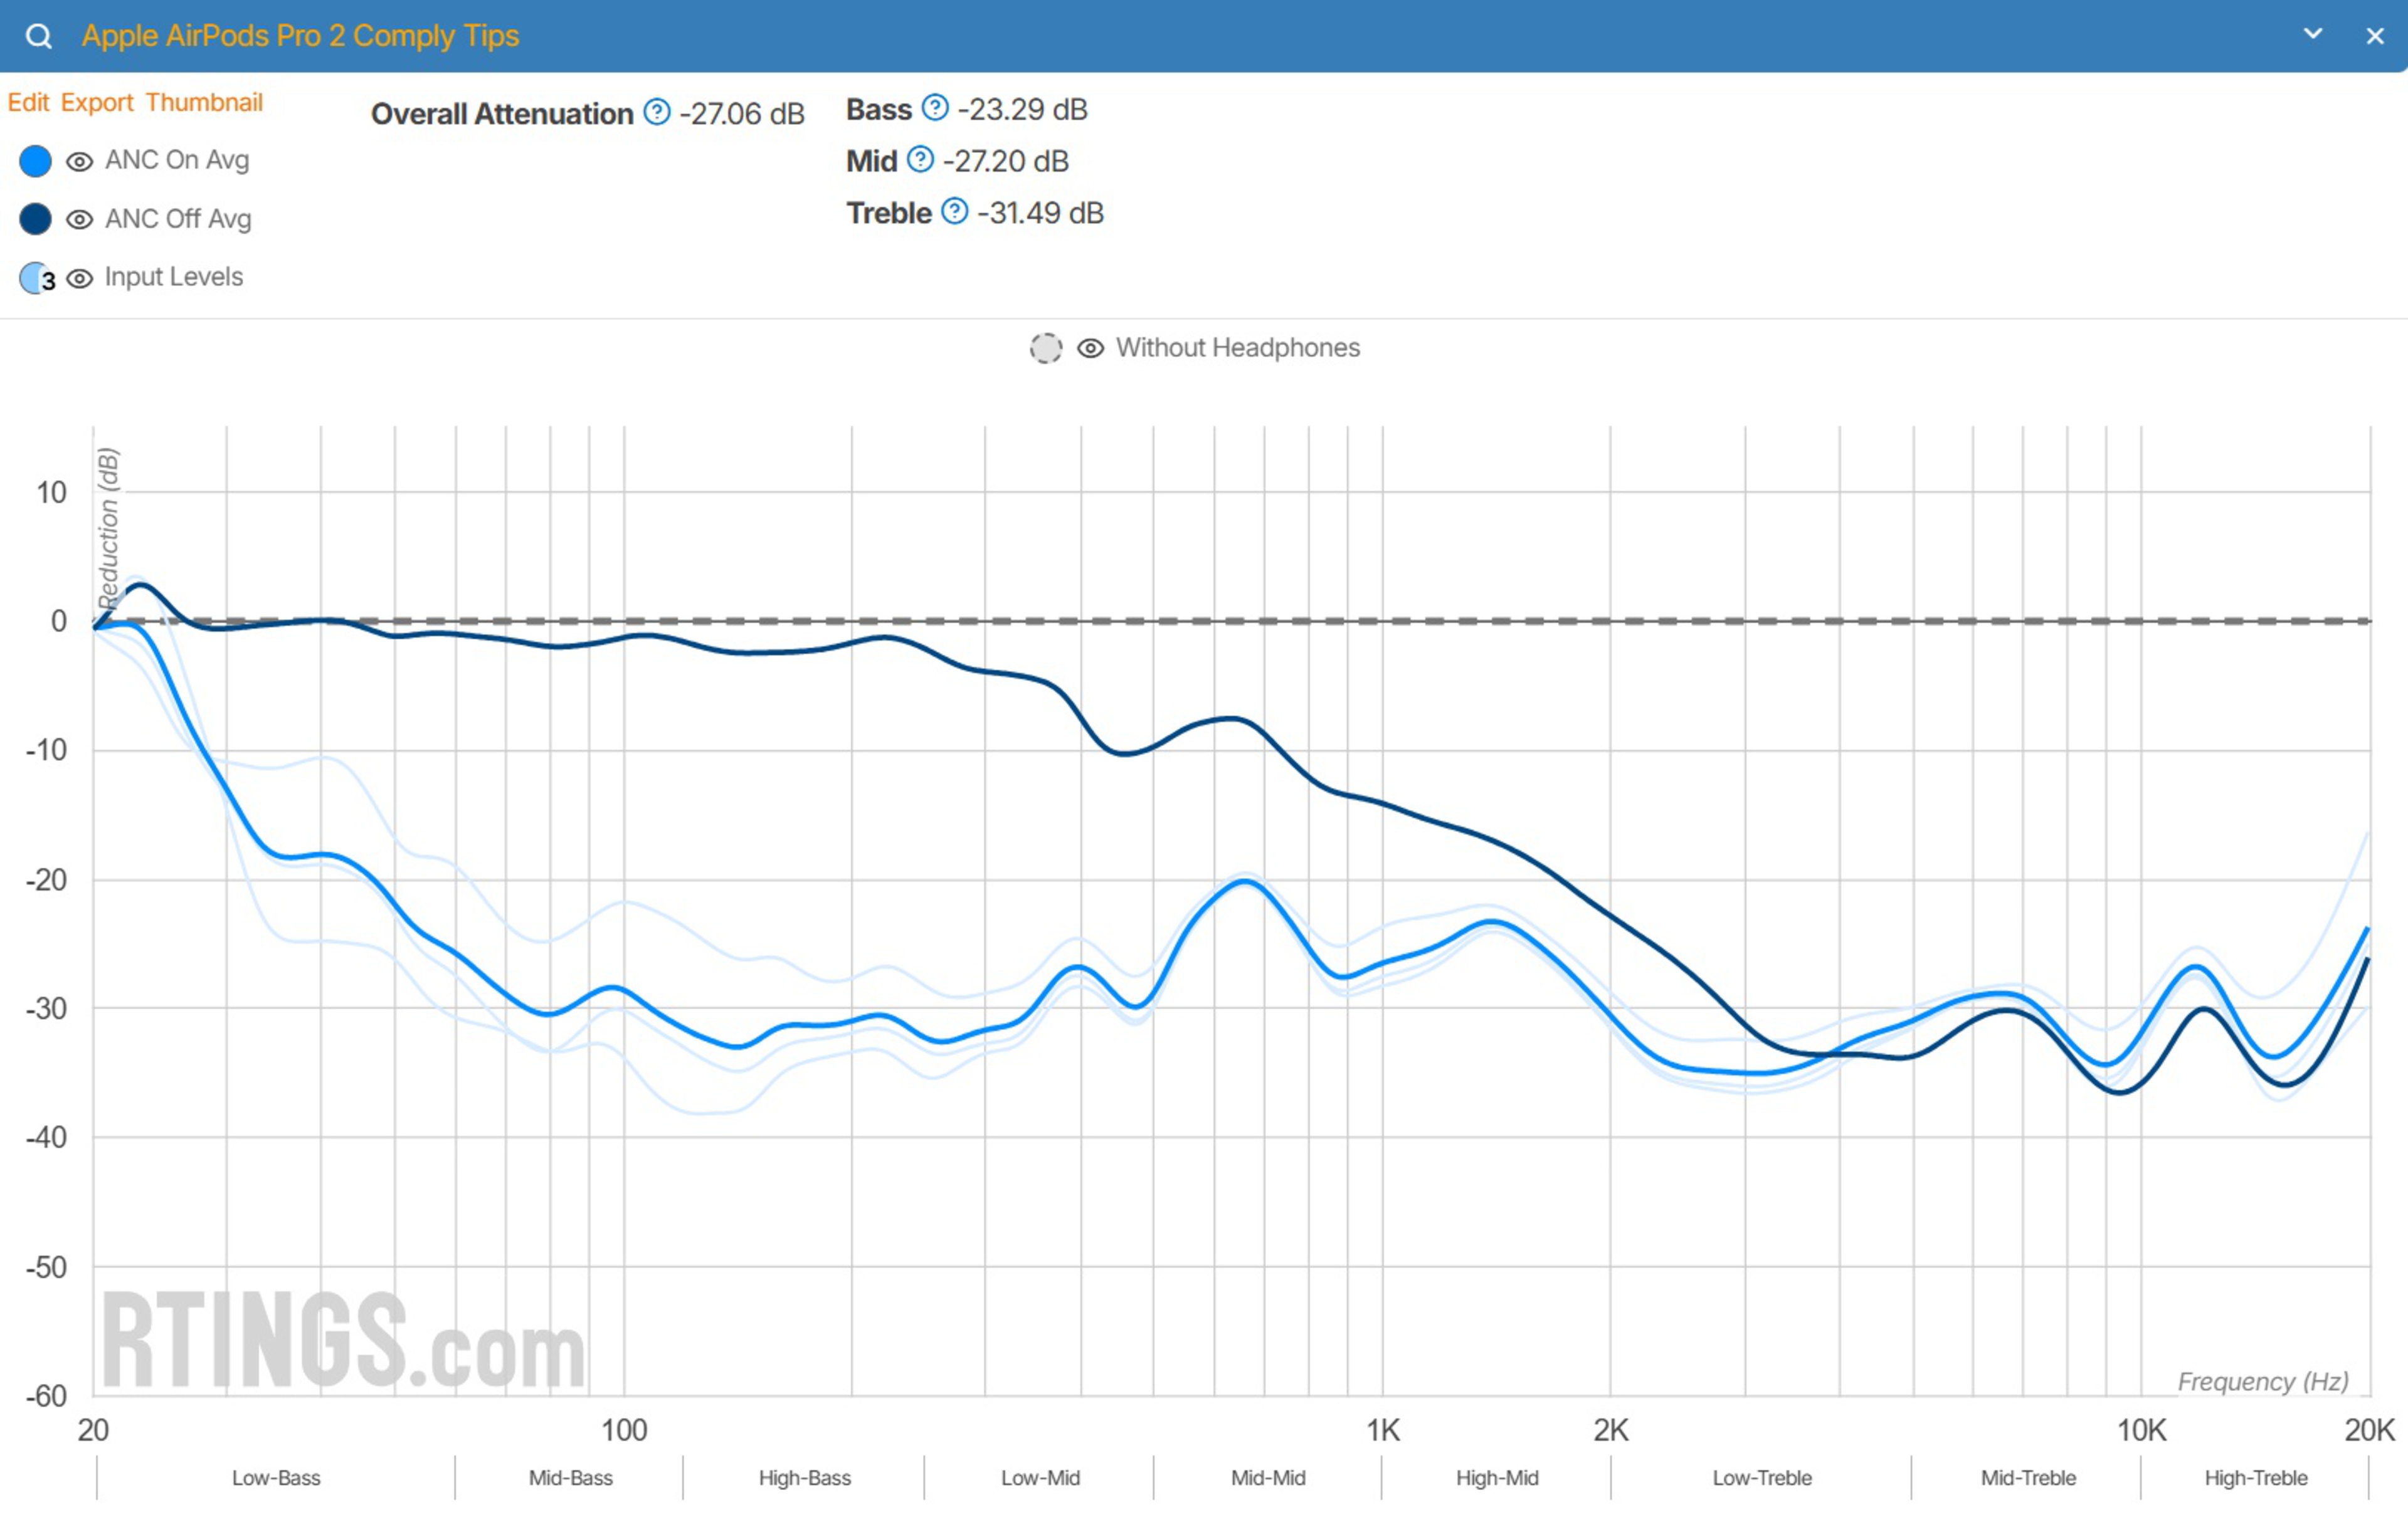The width and height of the screenshot is (2408, 1525).
Task: Hide Without Headphones reference line
Action: point(1090,348)
